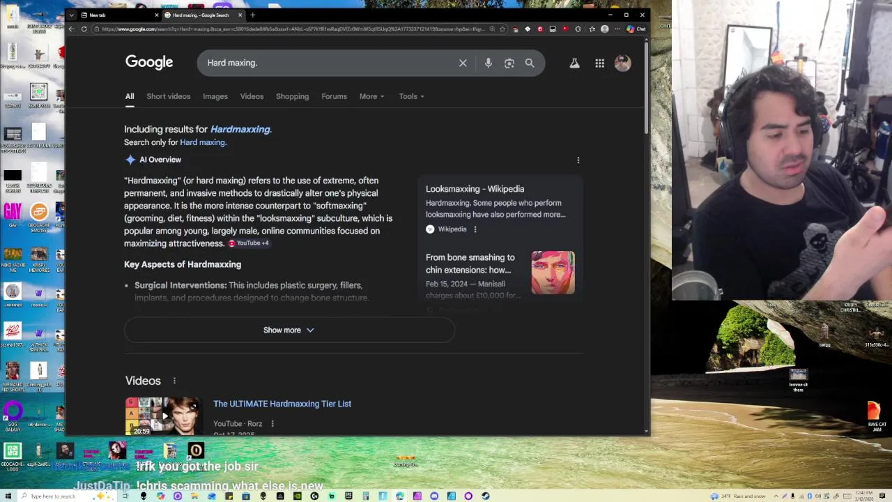This screenshot has width=892, height=502.
Task: Open the Google apps grid
Action: pyautogui.click(x=599, y=63)
